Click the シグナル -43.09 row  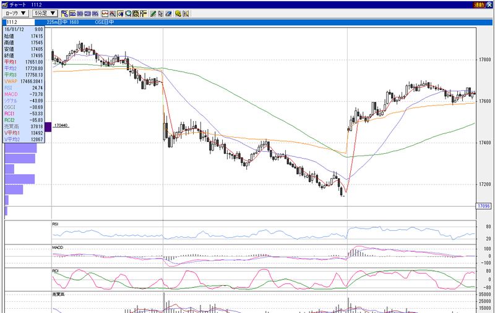(24, 101)
